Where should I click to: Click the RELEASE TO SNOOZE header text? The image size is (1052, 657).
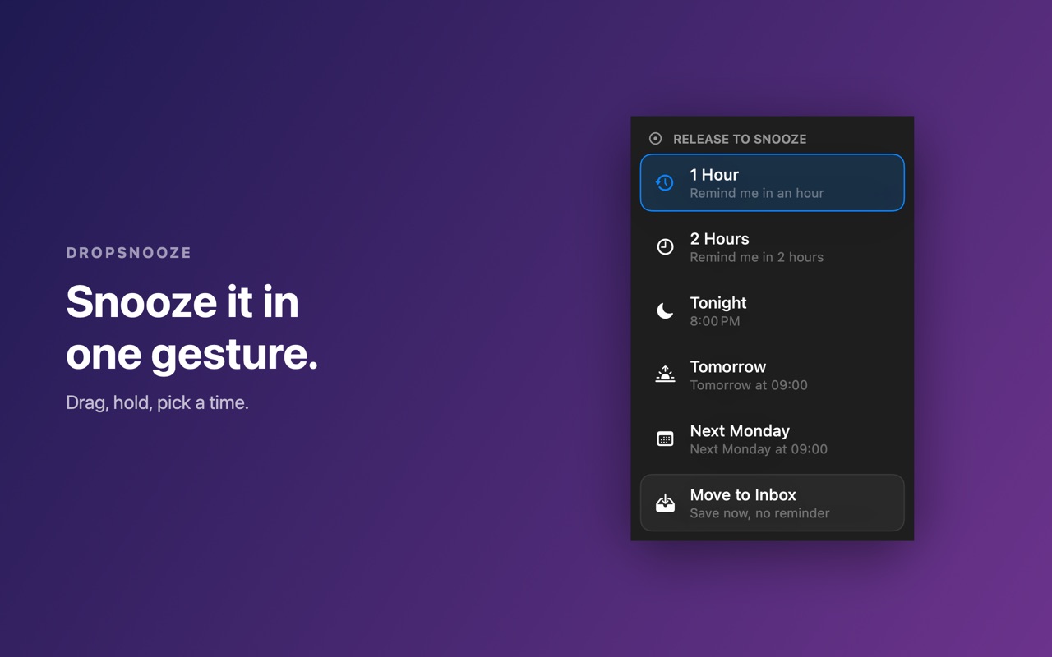[740, 139]
